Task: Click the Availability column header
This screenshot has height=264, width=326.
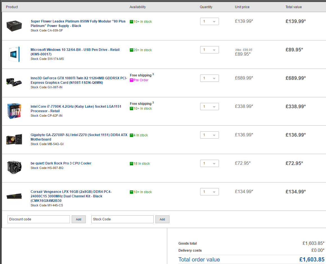Action: point(138,7)
